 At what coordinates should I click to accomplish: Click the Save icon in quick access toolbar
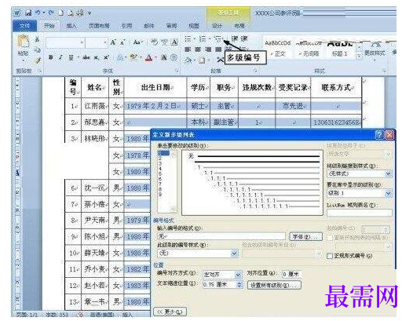click(x=28, y=13)
